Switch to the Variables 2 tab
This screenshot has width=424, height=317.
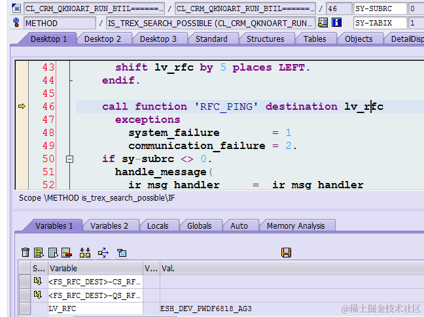[109, 225]
